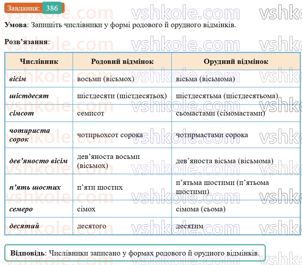The width and height of the screenshot is (302, 265).
Task: Click the cell 'семисот'
Action: [122, 113]
